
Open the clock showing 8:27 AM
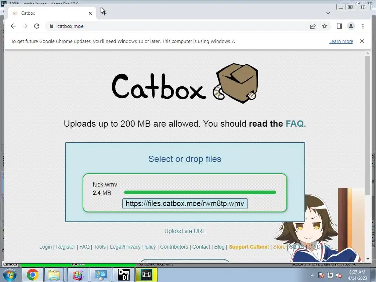point(357,275)
